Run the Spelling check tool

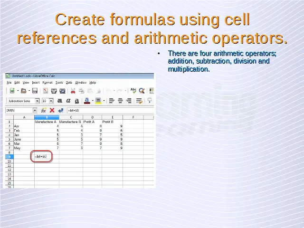(x=133, y=91)
